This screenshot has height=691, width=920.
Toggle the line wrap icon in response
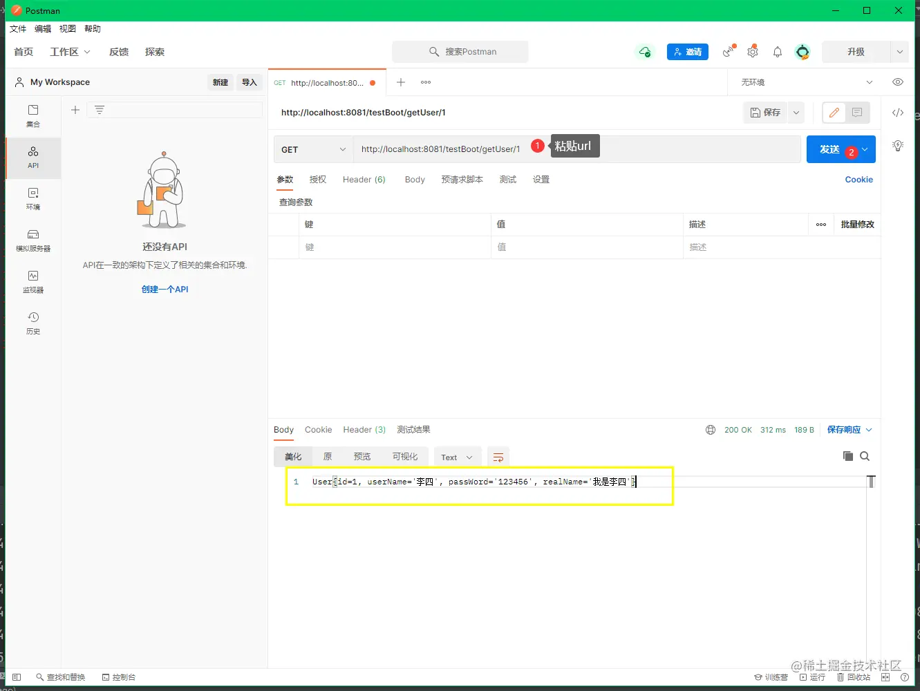coord(498,457)
